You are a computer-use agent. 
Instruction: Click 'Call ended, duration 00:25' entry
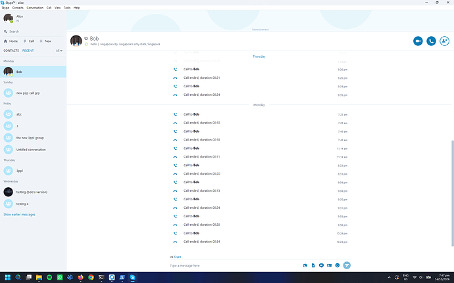pyautogui.click(x=201, y=225)
